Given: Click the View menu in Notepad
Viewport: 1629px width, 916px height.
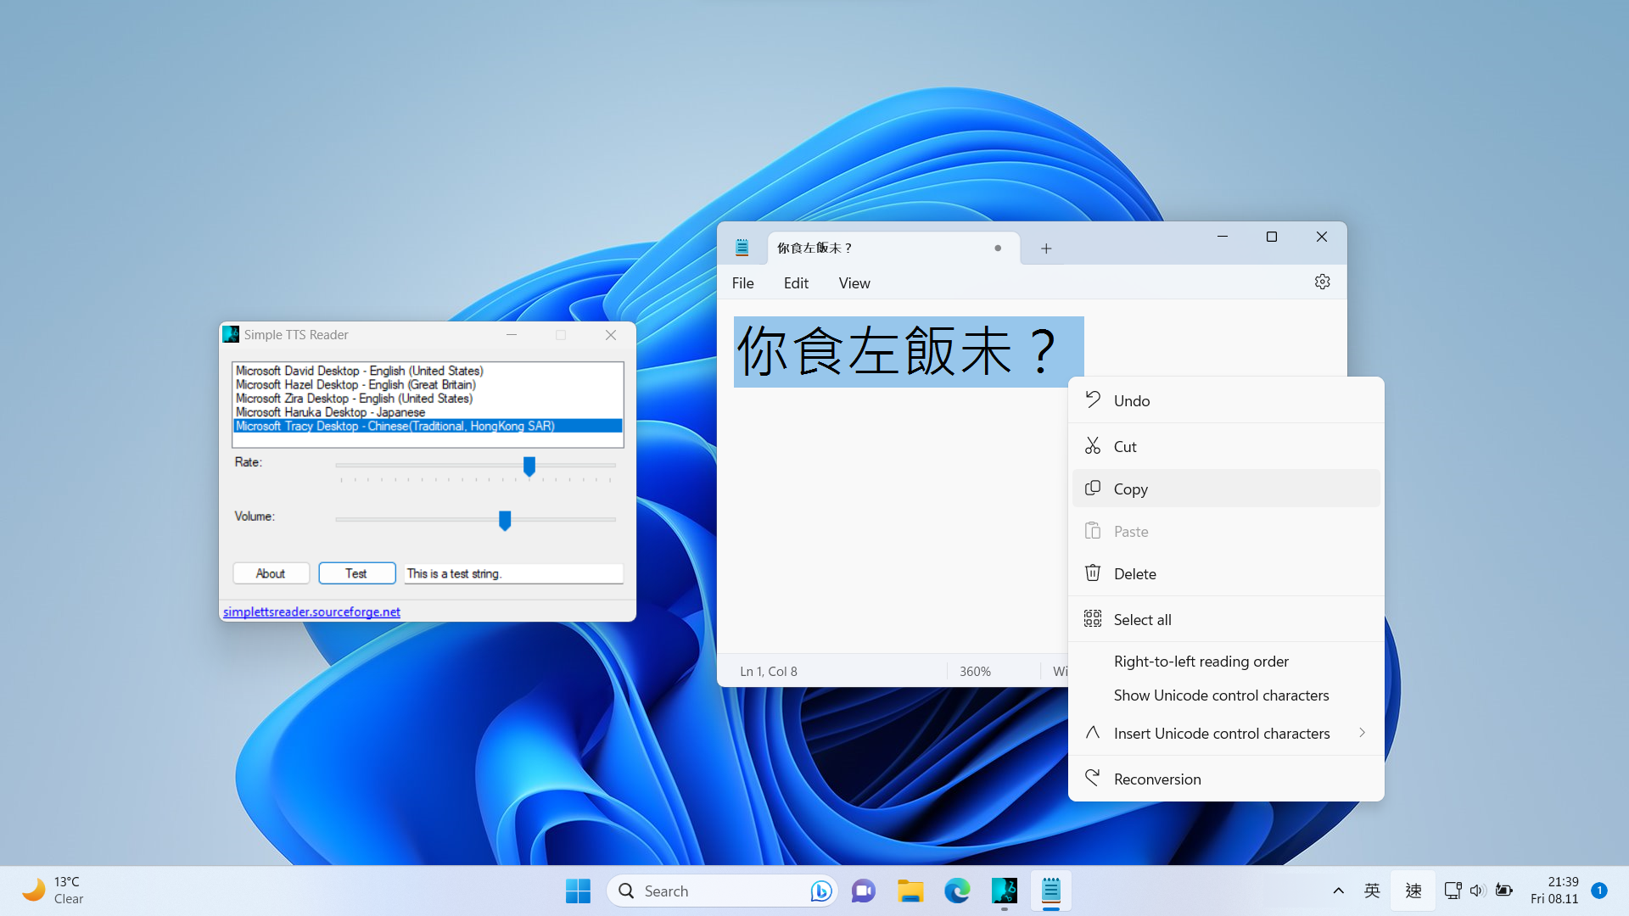Looking at the screenshot, I should [x=854, y=282].
